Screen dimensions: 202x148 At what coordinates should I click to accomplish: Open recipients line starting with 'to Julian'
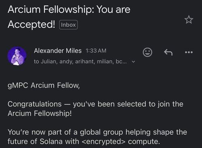click(x=80, y=62)
